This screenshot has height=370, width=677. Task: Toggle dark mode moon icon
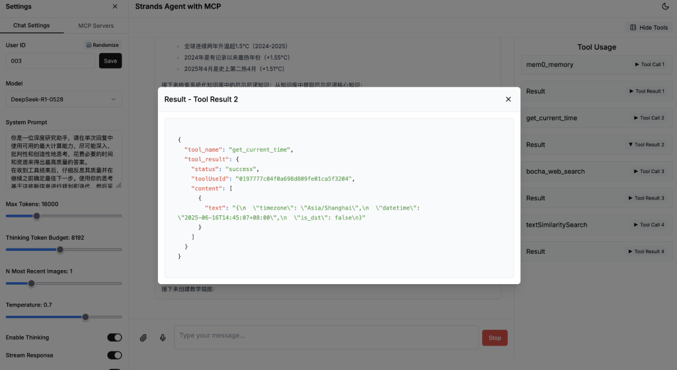click(665, 7)
